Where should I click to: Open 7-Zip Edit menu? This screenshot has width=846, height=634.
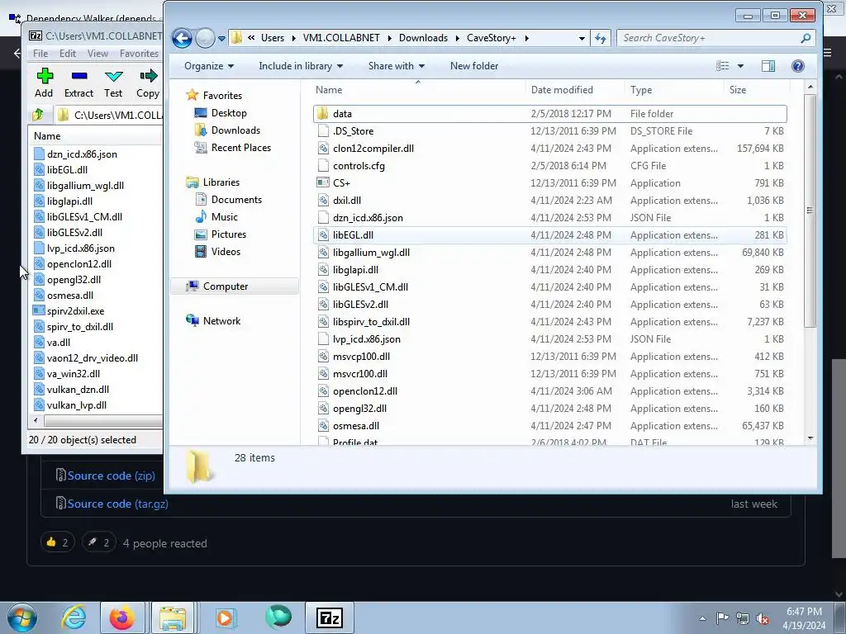(68, 54)
